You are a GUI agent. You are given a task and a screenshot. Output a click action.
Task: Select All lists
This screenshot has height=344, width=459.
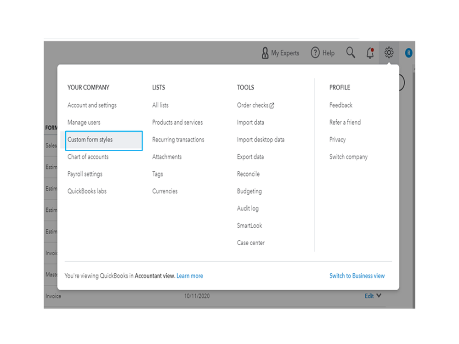tap(160, 105)
